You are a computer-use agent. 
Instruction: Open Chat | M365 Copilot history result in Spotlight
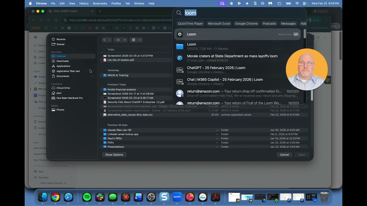coord(237,82)
